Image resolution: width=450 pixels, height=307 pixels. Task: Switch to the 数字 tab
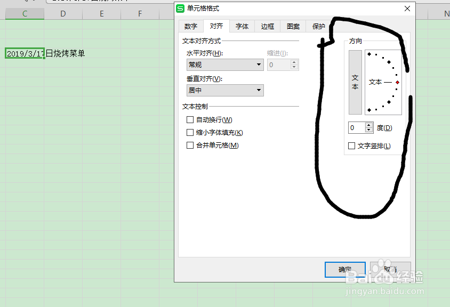(x=191, y=27)
